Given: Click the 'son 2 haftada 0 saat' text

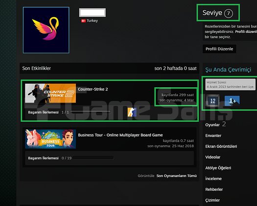Looking at the screenshot, I should [x=175, y=68].
